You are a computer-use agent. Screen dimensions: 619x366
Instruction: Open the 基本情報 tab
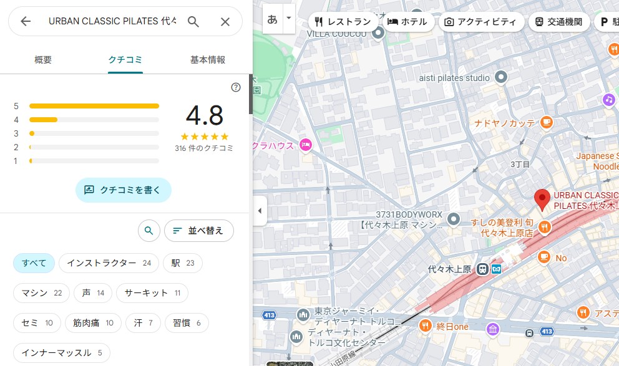click(207, 60)
